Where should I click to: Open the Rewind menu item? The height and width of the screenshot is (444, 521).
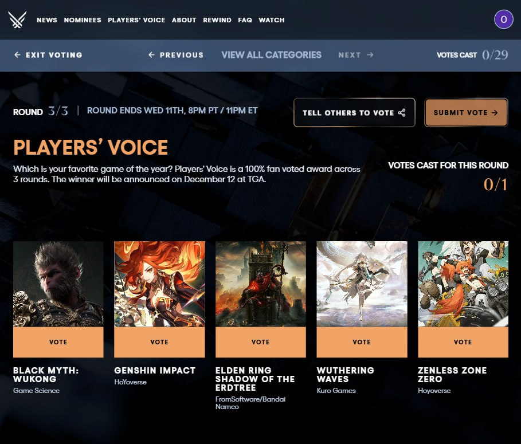pos(217,20)
